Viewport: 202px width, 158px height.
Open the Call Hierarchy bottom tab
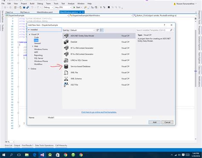click(61, 145)
